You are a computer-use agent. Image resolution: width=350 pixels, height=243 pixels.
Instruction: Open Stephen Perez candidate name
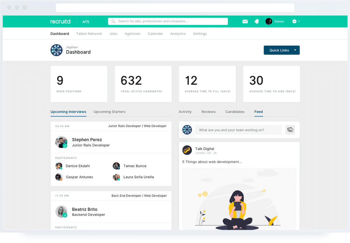coord(87,140)
